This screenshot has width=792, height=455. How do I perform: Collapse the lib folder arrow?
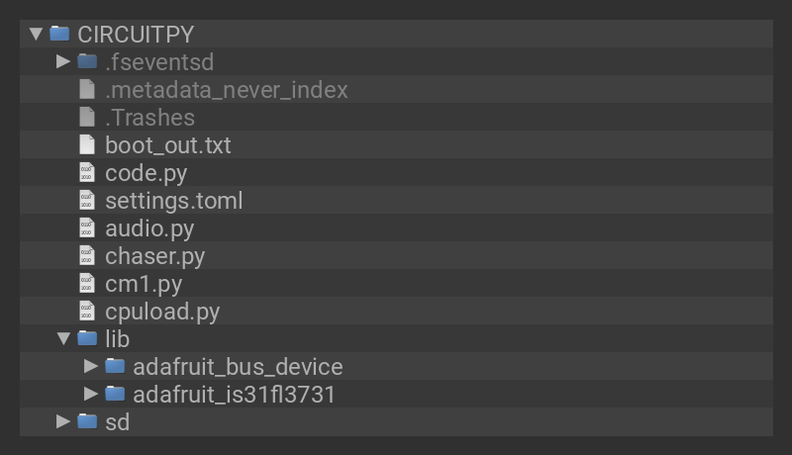[x=63, y=339]
